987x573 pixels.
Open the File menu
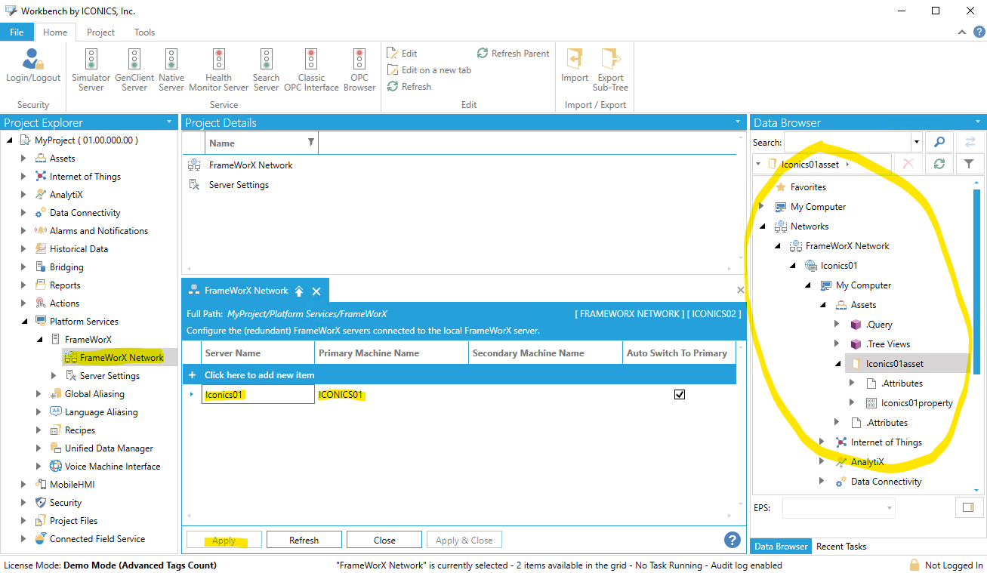17,32
